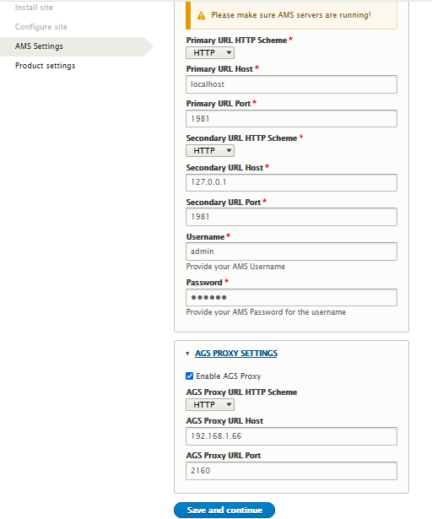The image size is (432, 519).
Task: Select Product settings step in sidebar
Action: (46, 66)
